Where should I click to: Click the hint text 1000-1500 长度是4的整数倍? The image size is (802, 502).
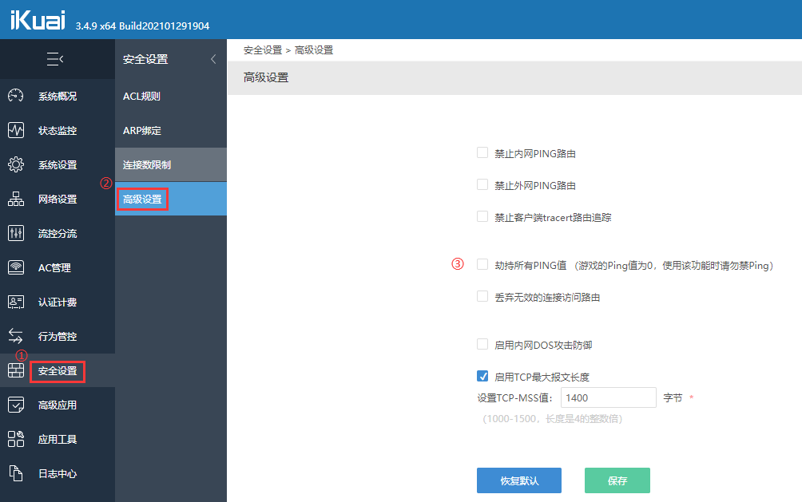[x=553, y=419]
